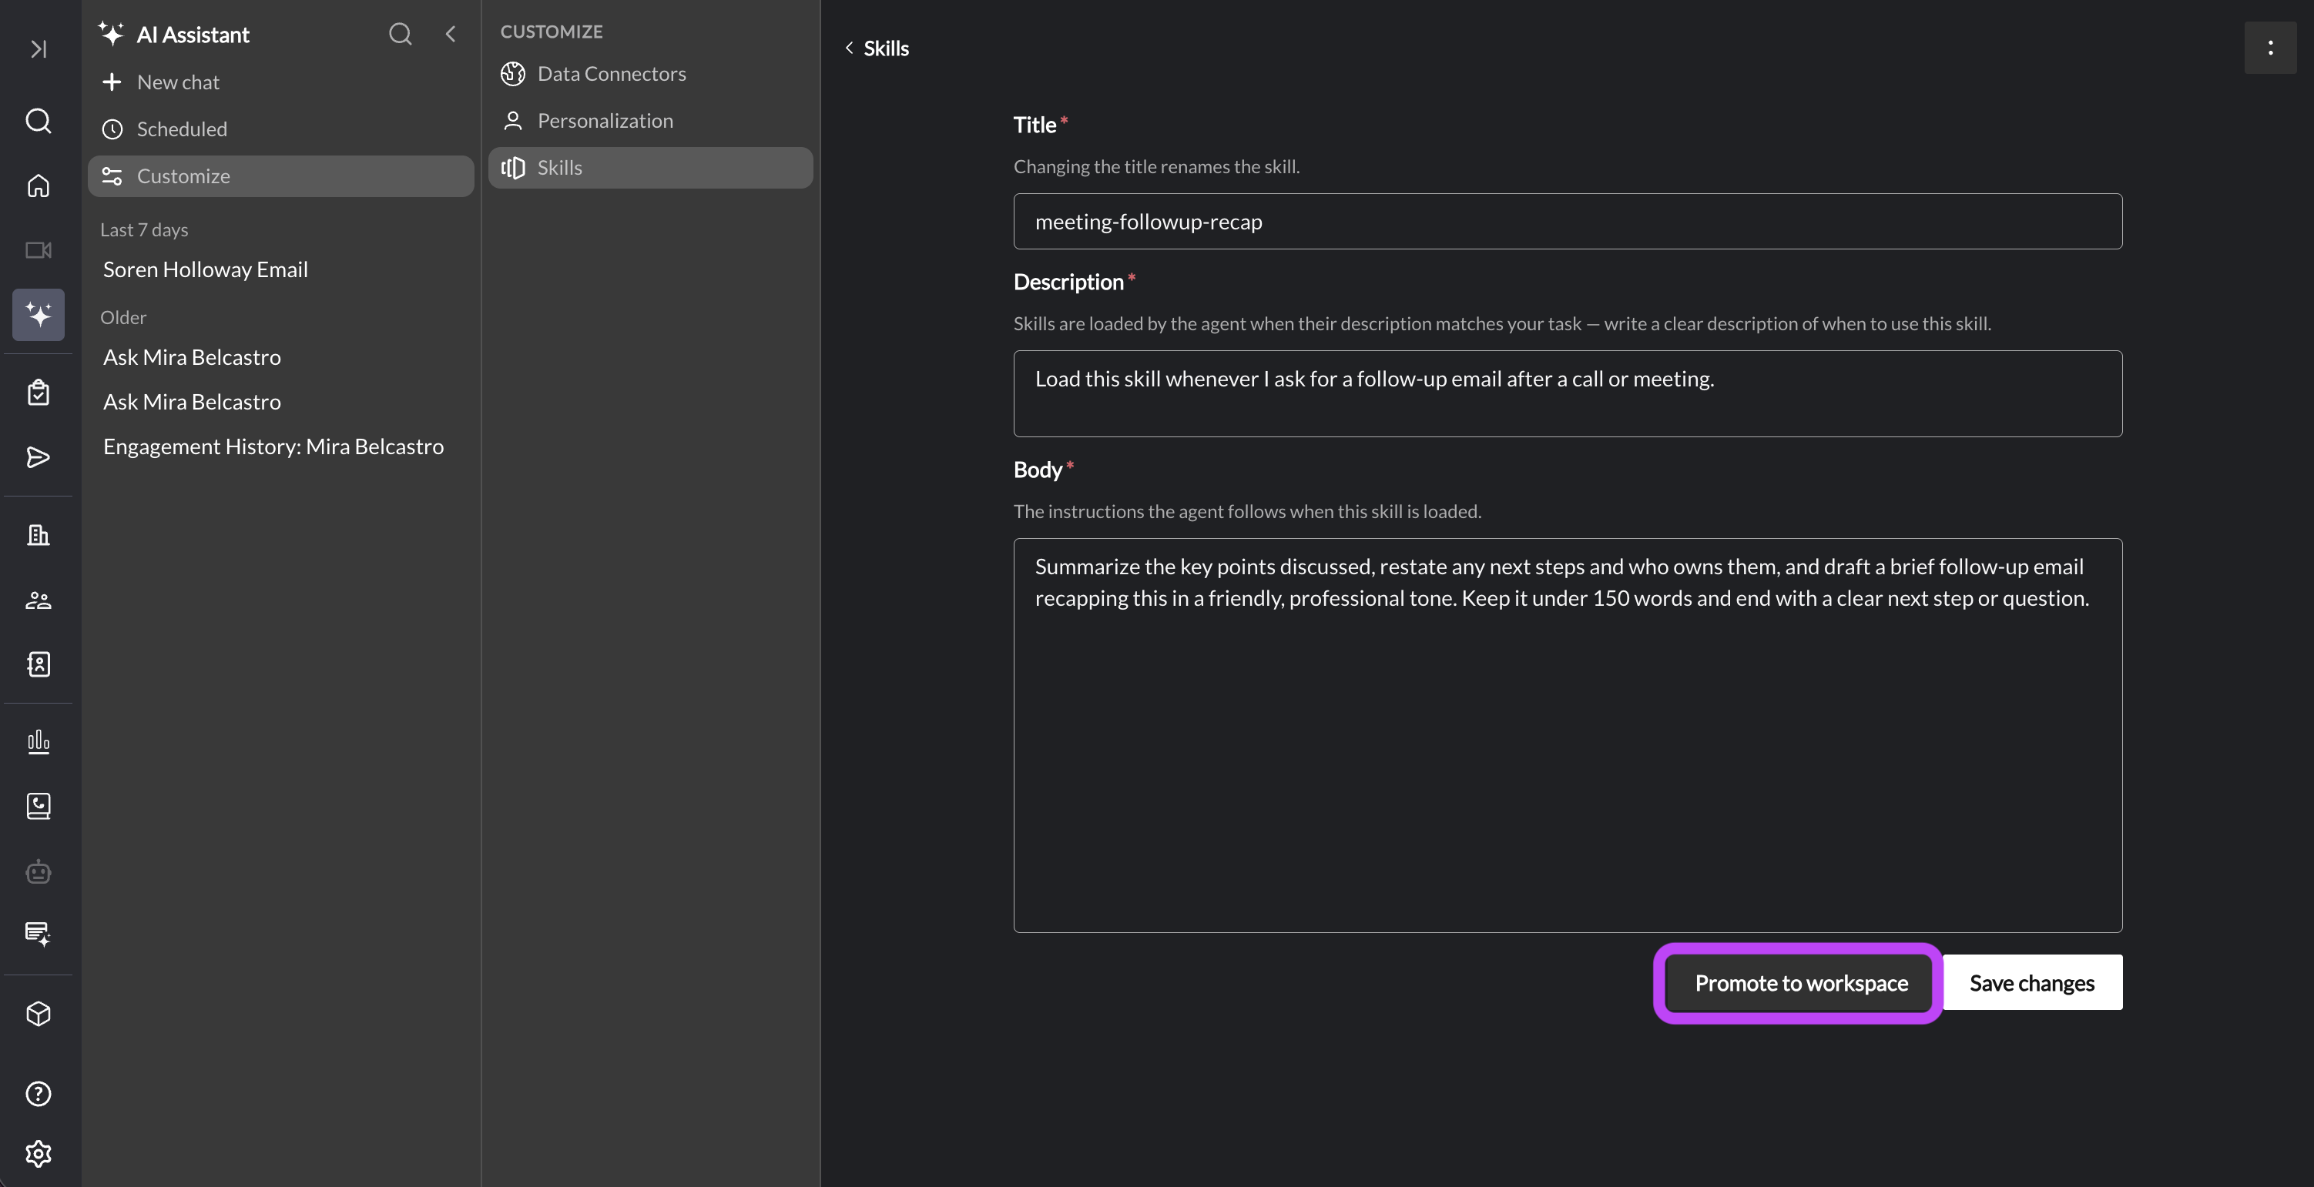The height and width of the screenshot is (1187, 2314).
Task: Edit the Body instructions textarea
Action: [x=1568, y=735]
